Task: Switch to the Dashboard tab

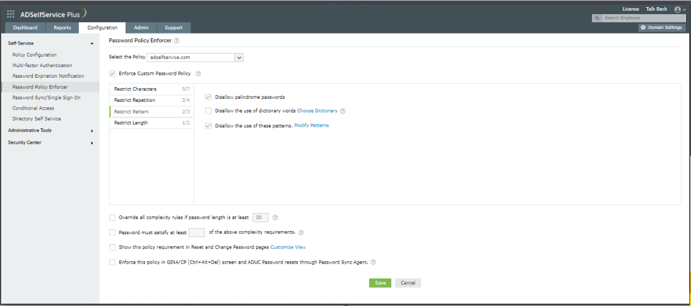Action: tap(25, 28)
